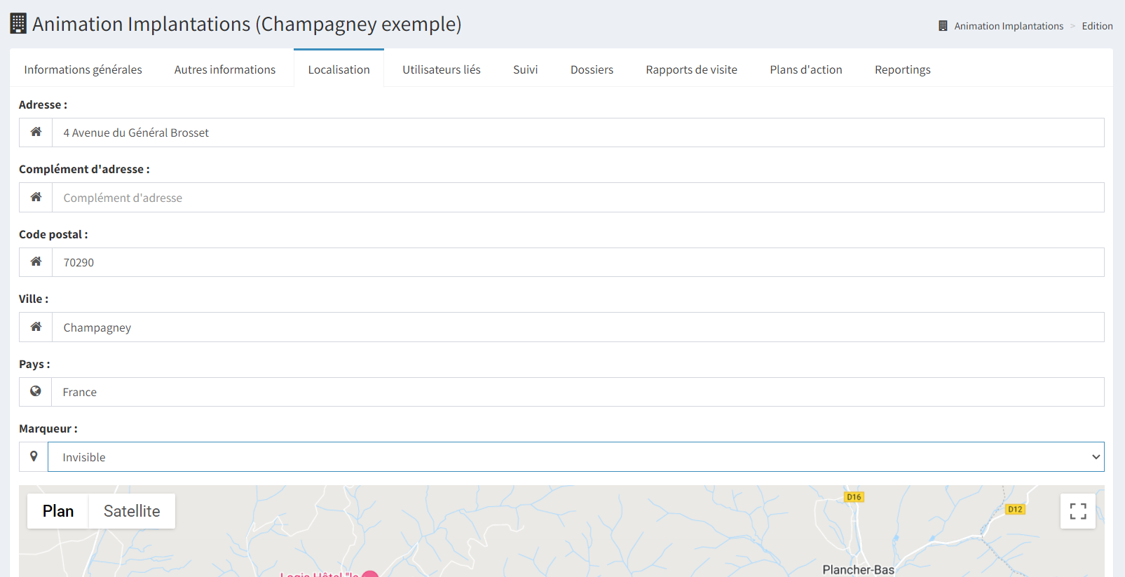Viewport: 1125px width, 577px height.
Task: Click the globe icon next to the Pays field
Action: [35, 391]
